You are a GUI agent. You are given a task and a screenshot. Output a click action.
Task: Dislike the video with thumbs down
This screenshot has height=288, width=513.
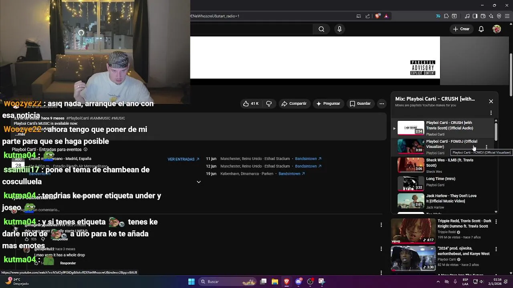point(269,104)
